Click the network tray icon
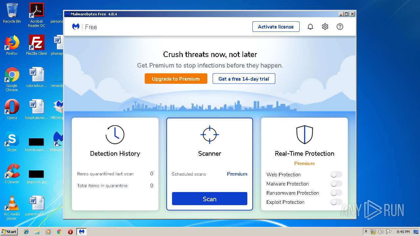This screenshot has height=236, width=420. tap(373, 232)
